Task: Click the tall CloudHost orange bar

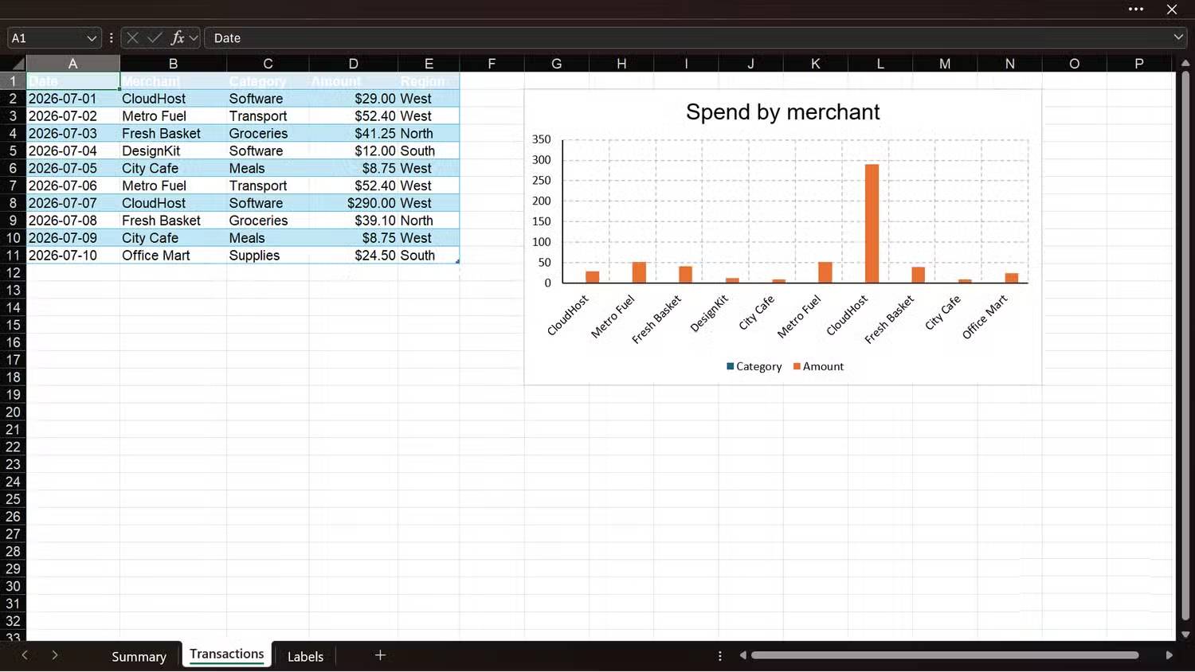Action: pyautogui.click(x=872, y=224)
